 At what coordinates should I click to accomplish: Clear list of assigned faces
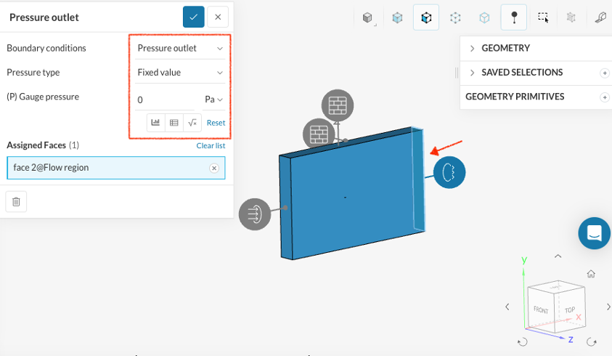[x=211, y=146]
